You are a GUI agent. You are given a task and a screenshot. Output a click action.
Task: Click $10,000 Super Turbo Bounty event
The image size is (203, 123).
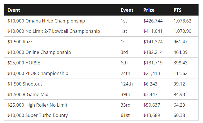click(38, 116)
